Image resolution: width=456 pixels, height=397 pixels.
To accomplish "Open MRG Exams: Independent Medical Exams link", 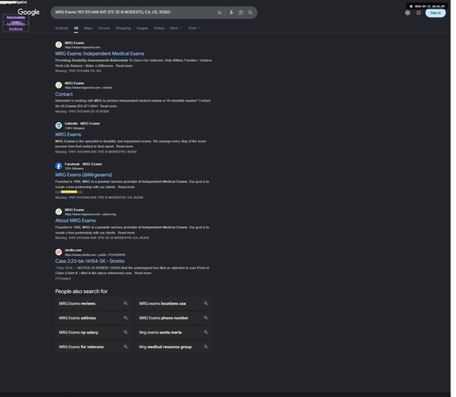I will pos(99,54).
